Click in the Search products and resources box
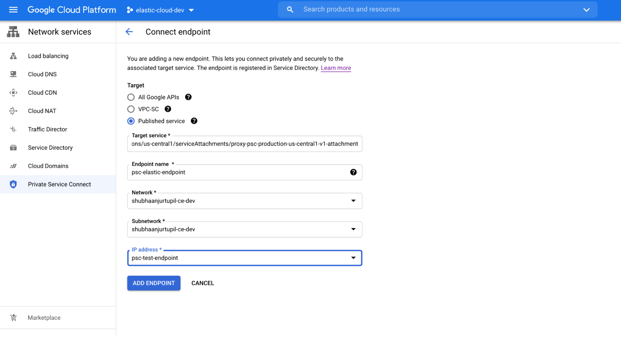621x337 pixels. click(x=437, y=10)
